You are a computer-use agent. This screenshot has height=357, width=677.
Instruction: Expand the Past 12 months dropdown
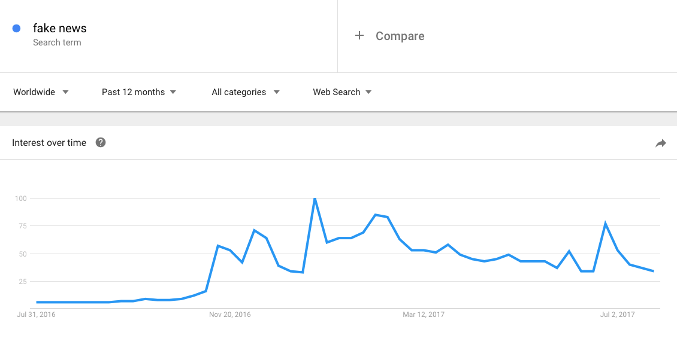(x=139, y=92)
